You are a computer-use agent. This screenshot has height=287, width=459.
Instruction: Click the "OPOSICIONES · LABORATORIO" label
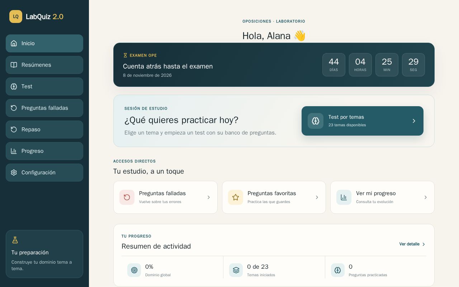pyautogui.click(x=274, y=22)
